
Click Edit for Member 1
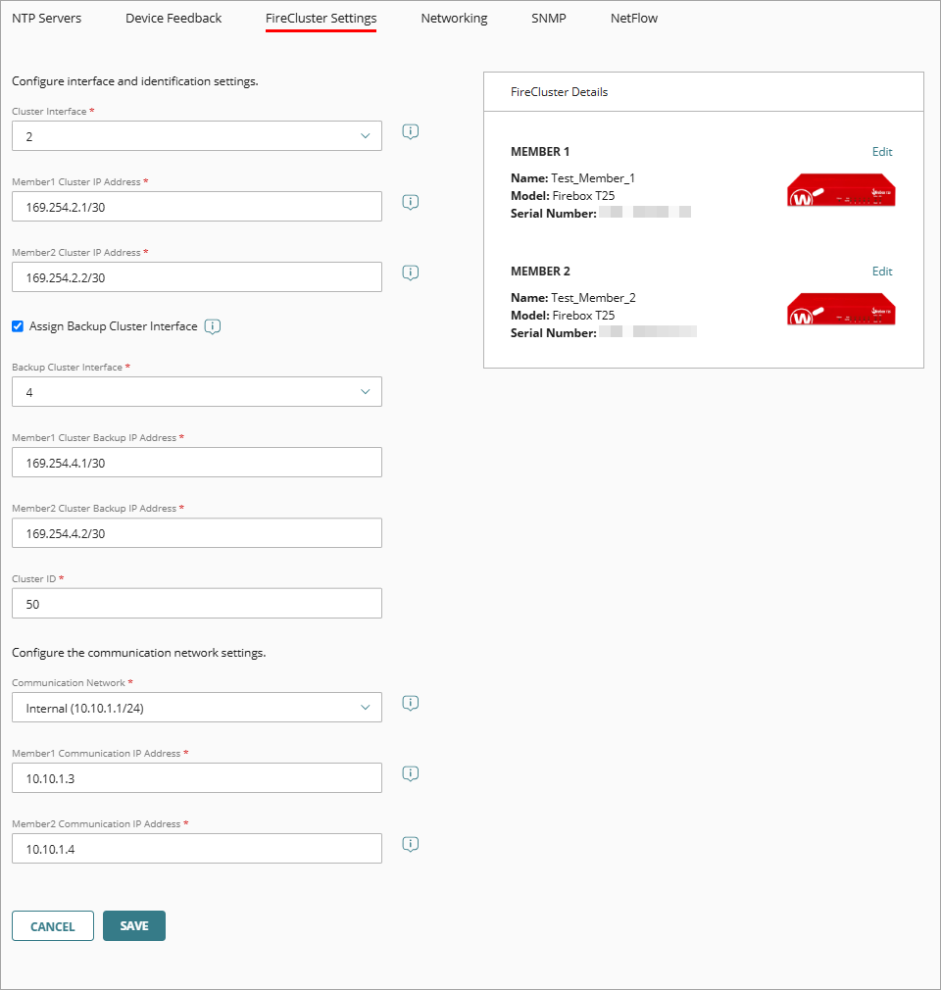881,151
